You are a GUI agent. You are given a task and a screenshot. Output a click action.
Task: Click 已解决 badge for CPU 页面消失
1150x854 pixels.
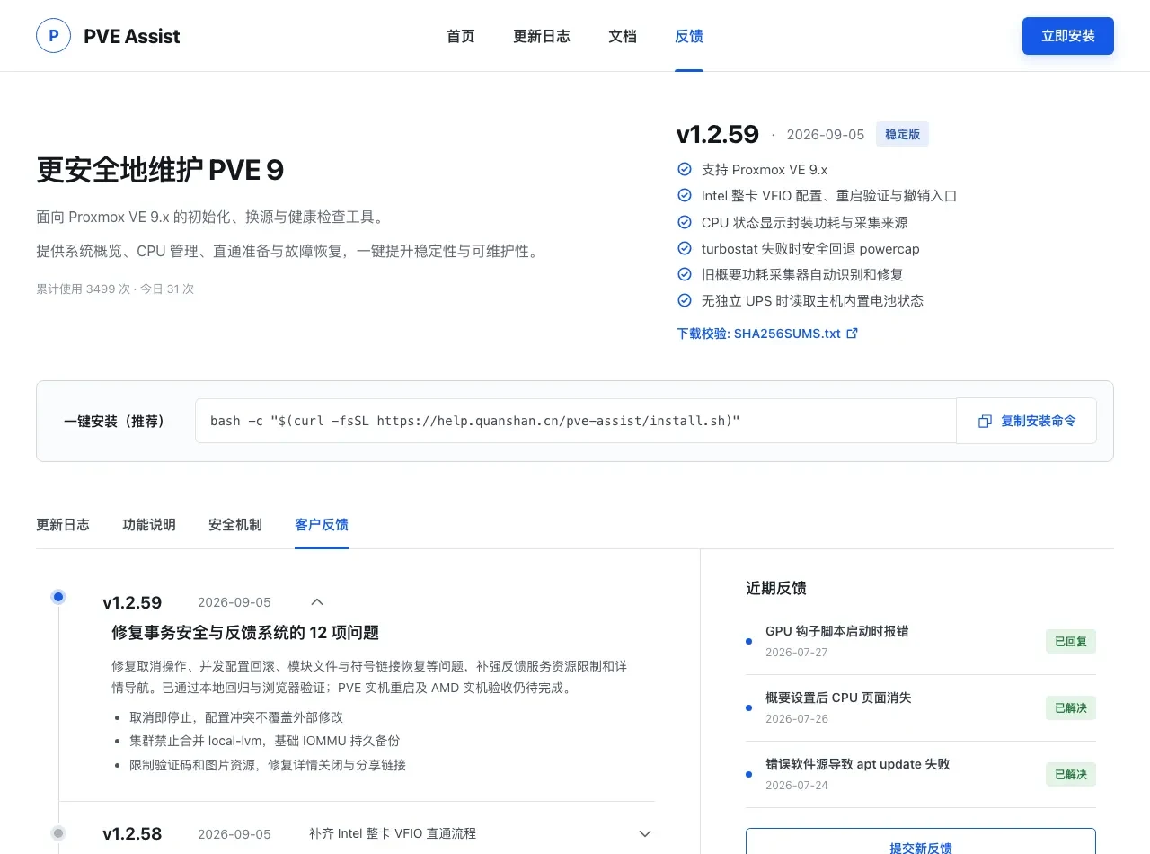tap(1071, 708)
